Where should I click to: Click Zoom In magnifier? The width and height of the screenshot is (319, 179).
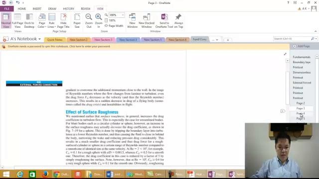[x=99, y=21]
